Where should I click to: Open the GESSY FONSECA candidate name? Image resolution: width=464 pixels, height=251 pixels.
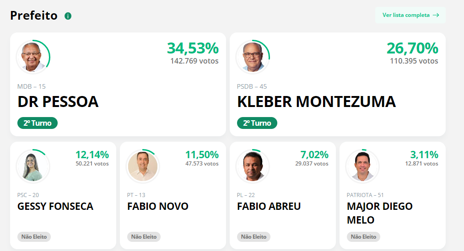tap(55, 206)
